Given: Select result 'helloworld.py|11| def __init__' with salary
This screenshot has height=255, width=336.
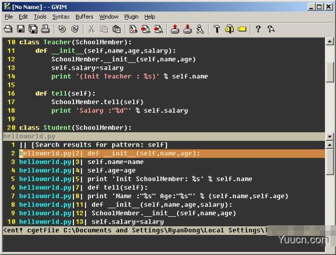Looking at the screenshot, I should point(164,205).
